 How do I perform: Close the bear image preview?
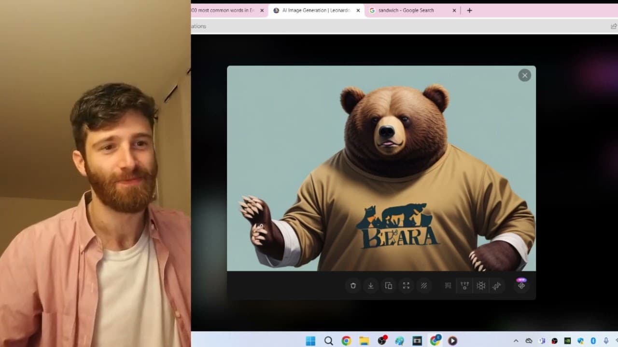pyautogui.click(x=524, y=75)
